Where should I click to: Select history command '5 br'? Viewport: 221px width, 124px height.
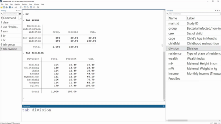click(11, 40)
